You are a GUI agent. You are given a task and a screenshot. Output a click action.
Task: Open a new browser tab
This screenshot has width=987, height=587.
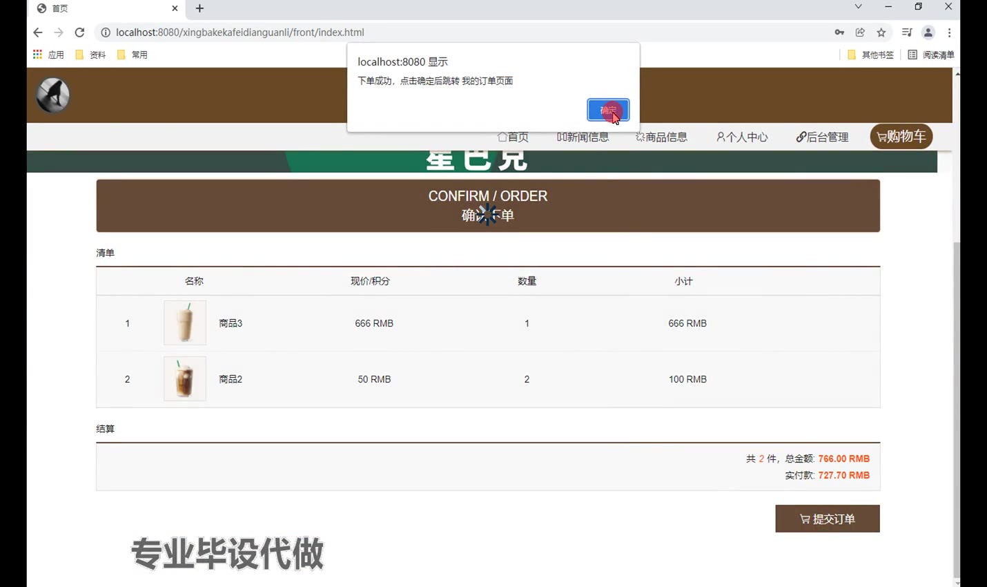tap(199, 8)
